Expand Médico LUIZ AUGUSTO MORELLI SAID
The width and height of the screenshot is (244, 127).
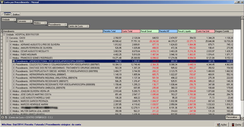(11, 98)
